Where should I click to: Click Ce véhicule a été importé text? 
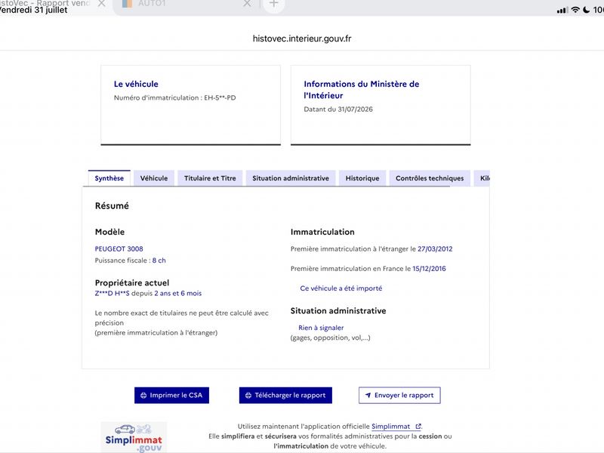coord(341,288)
